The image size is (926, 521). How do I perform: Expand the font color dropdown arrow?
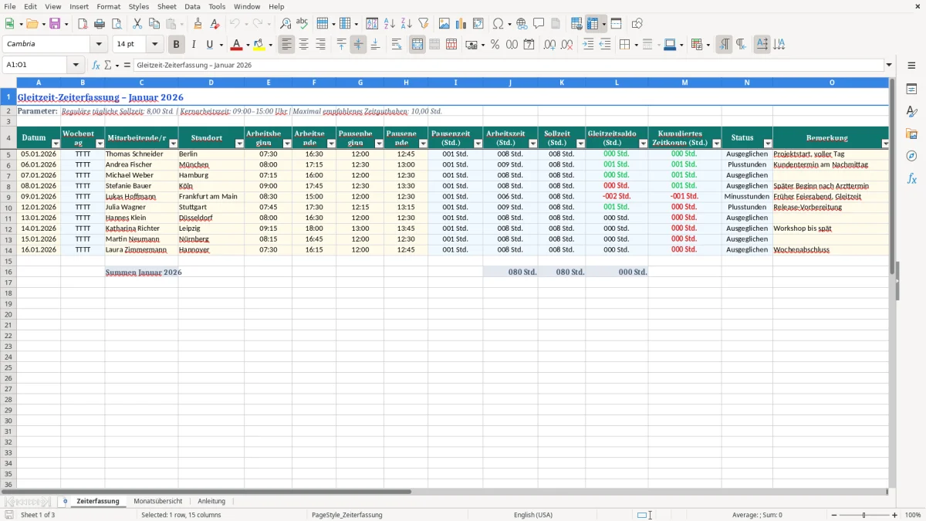tap(248, 45)
